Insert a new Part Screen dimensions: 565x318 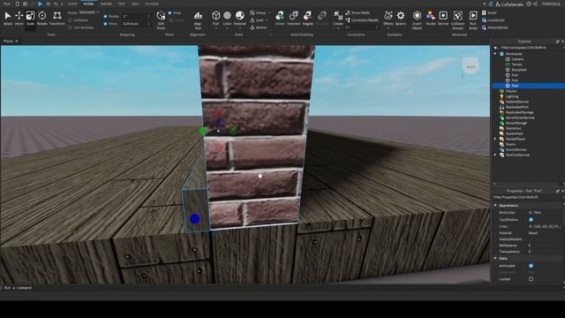(215, 18)
